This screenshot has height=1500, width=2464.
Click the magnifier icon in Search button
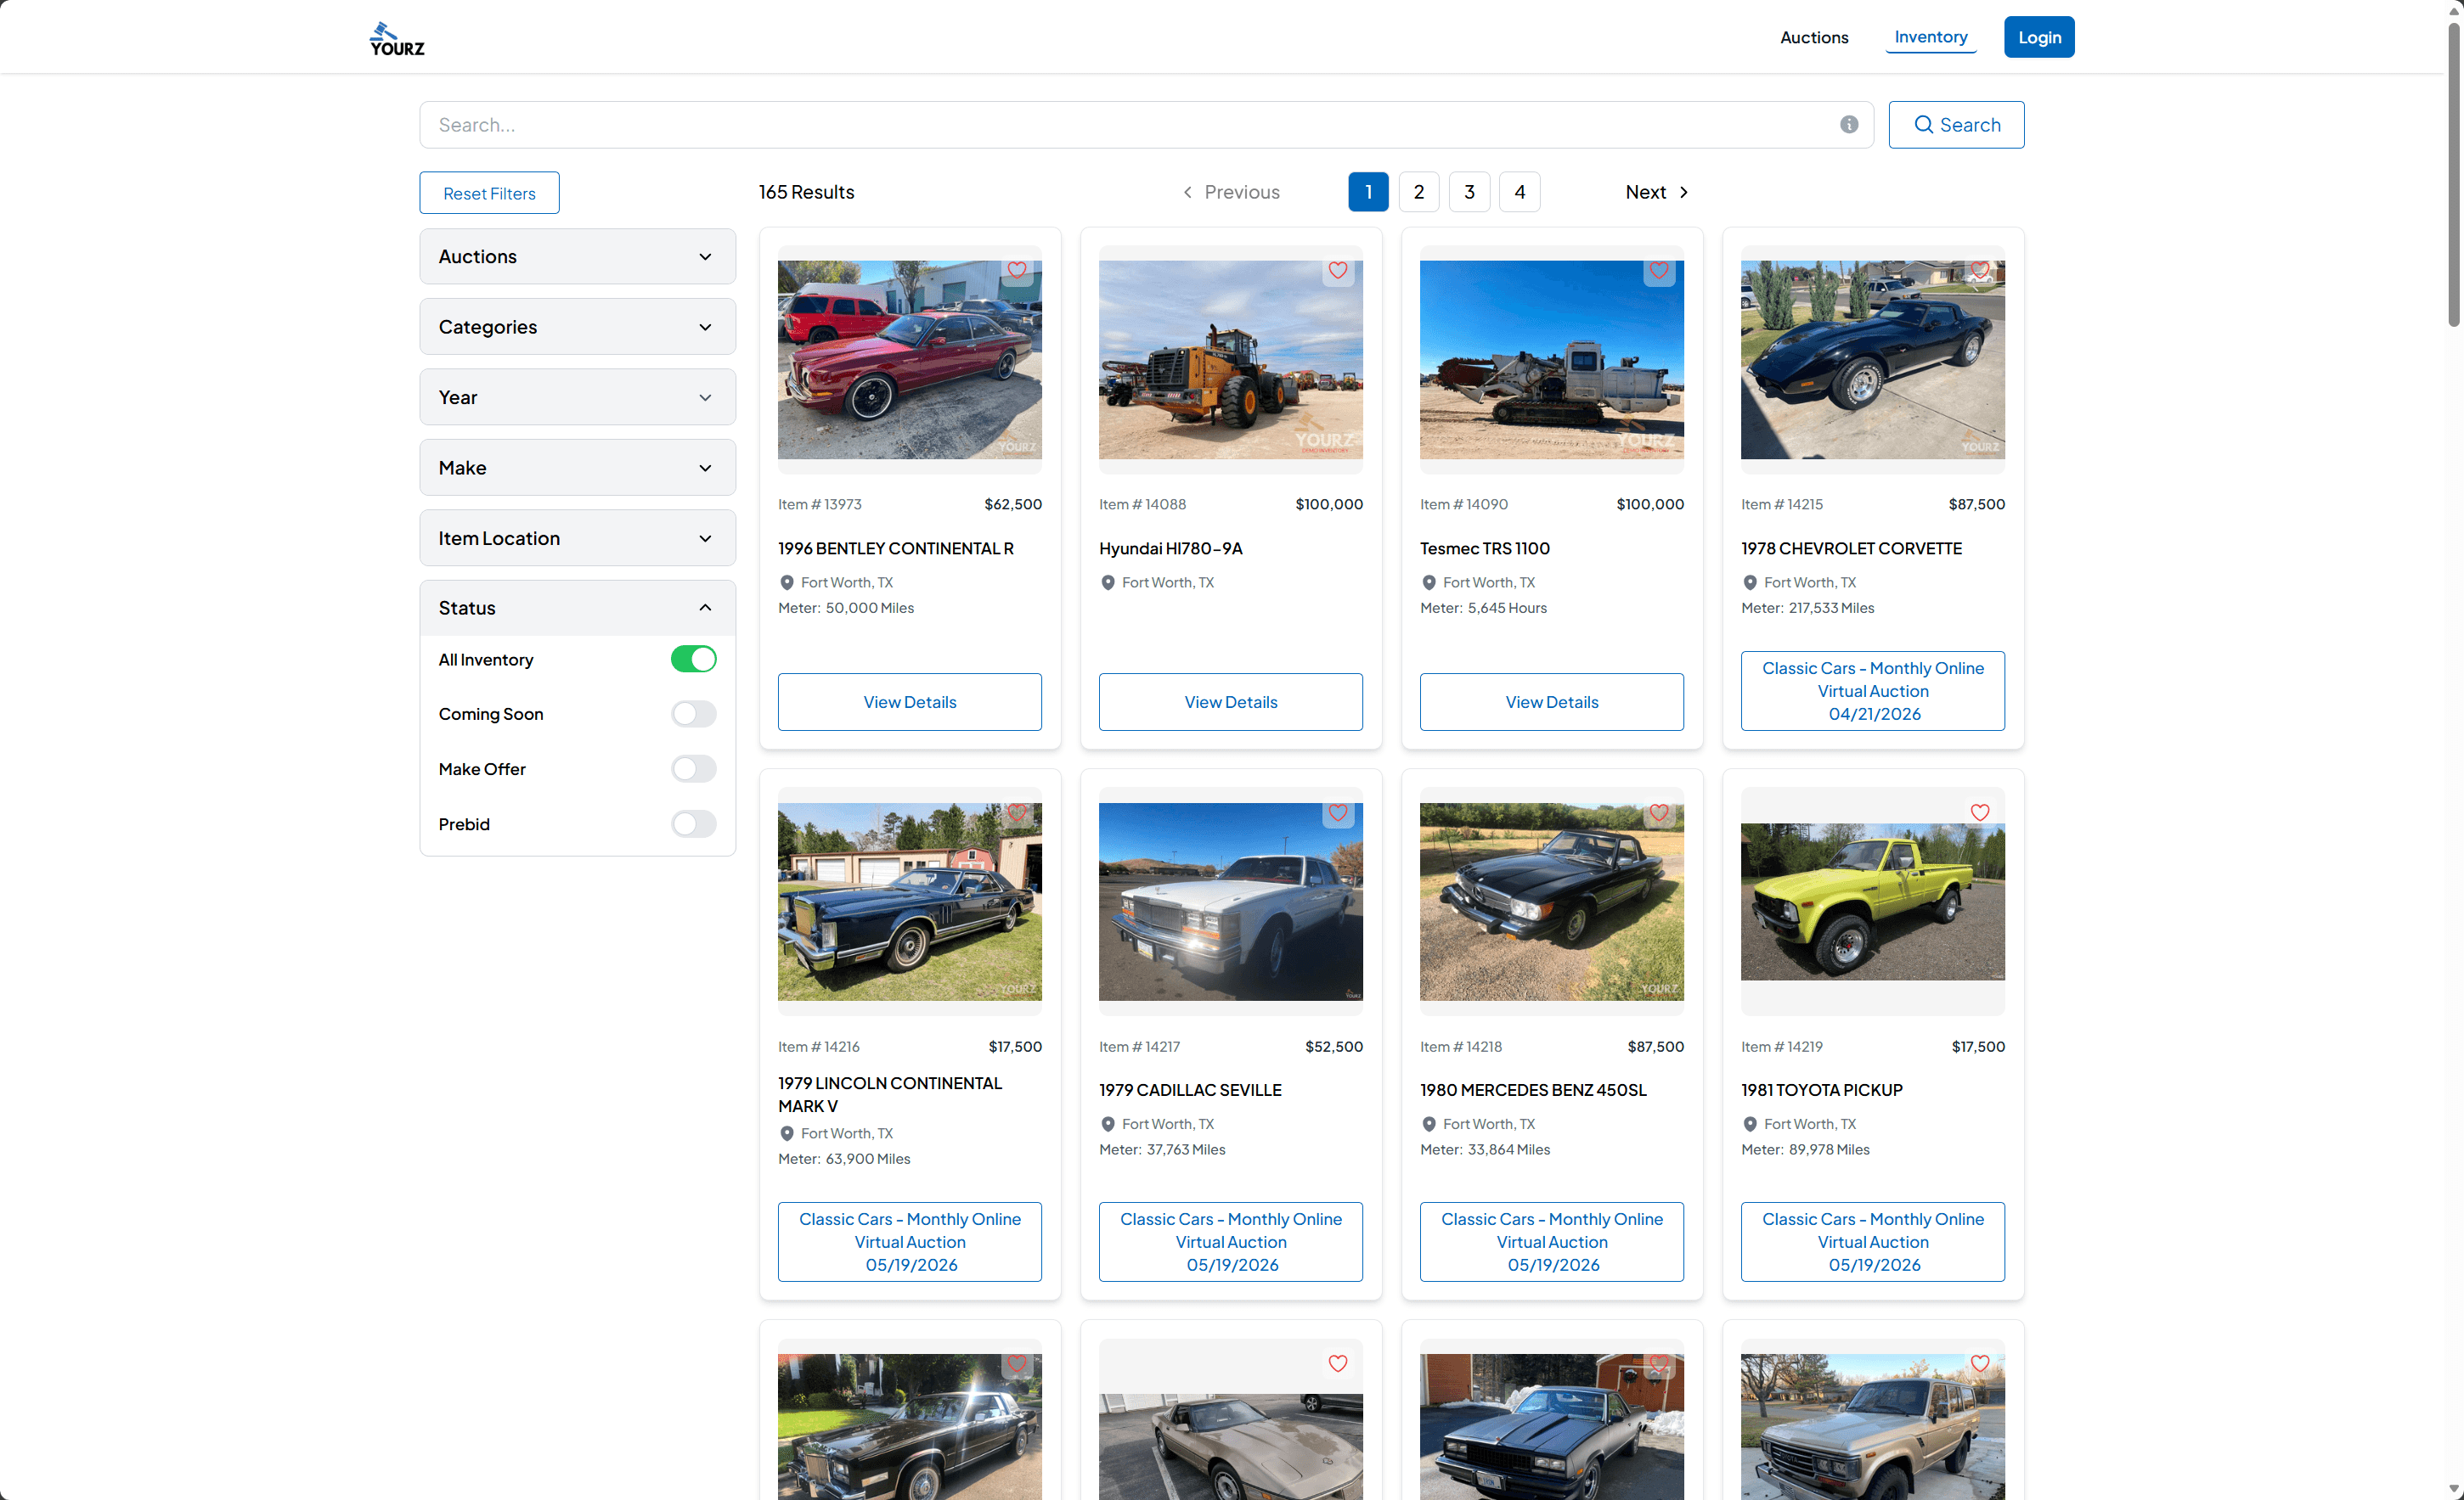1922,125
